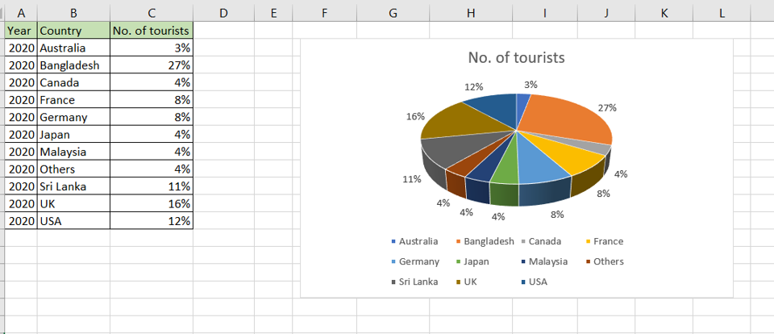The width and height of the screenshot is (774, 334).
Task: Select column K header
Action: 664,14
